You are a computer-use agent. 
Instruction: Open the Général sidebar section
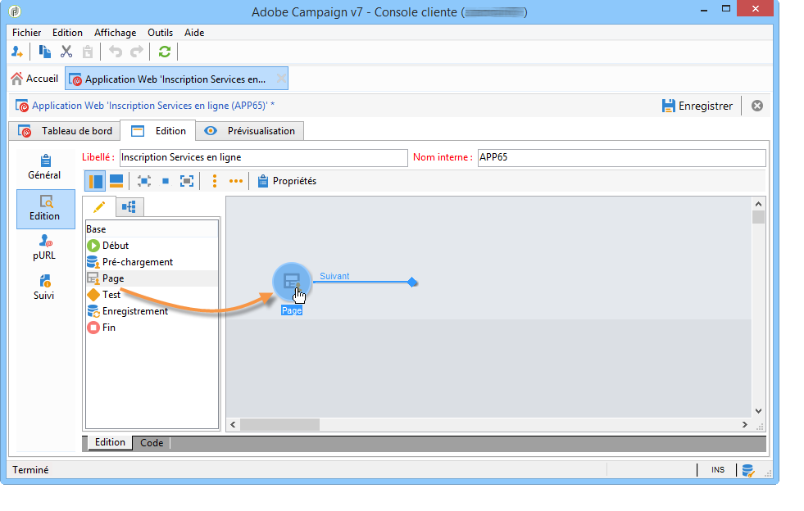44,168
